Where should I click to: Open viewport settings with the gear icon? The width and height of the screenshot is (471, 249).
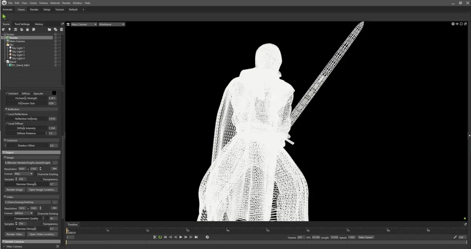[x=453, y=24]
